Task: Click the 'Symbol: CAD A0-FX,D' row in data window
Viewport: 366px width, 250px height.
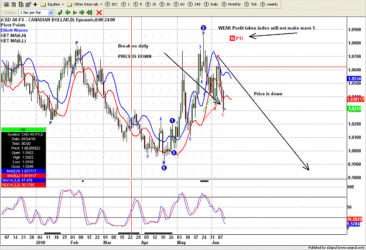Action: [23, 134]
